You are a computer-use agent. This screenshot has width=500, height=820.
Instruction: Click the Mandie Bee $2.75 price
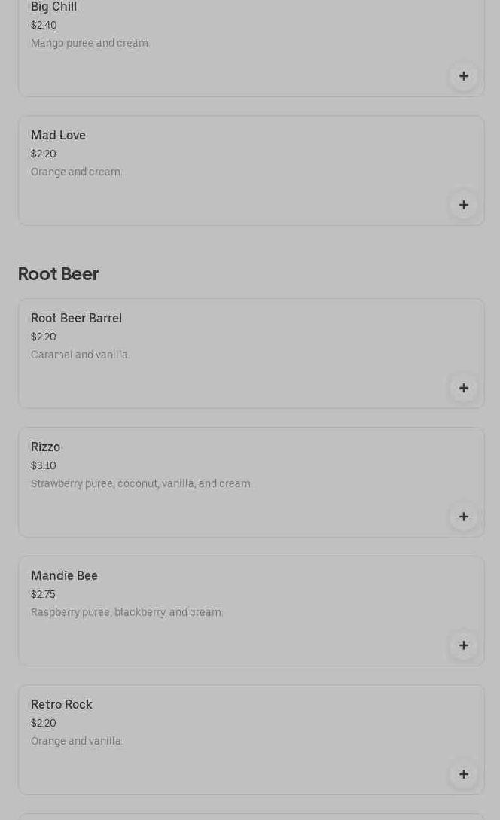pos(43,595)
